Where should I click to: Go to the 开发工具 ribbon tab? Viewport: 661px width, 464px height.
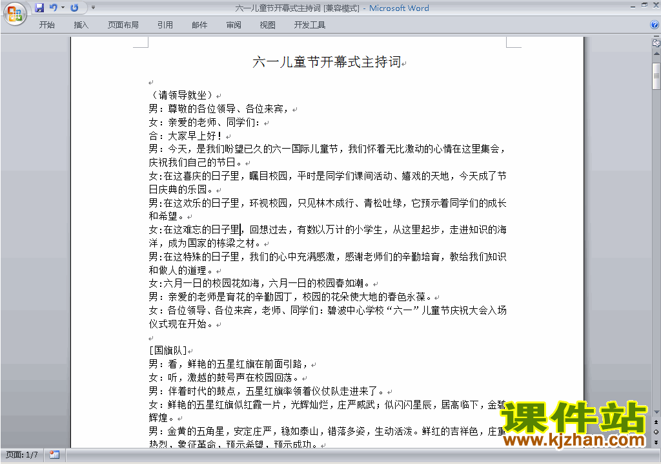click(309, 25)
